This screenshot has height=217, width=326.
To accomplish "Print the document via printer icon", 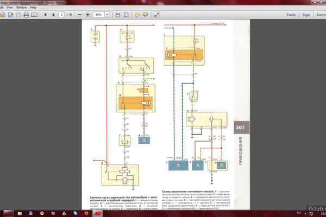I will [26, 15].
